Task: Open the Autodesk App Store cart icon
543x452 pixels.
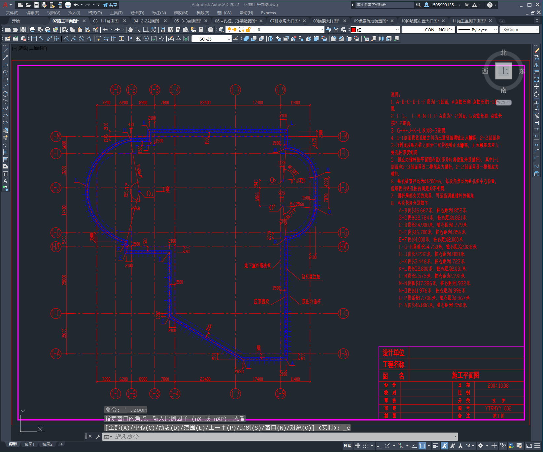Action: tap(466, 5)
